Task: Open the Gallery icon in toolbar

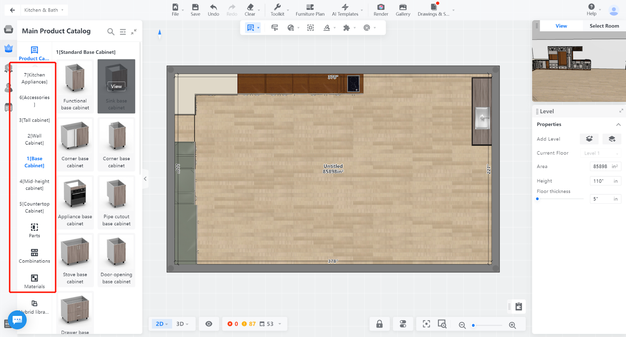Action: (403, 7)
